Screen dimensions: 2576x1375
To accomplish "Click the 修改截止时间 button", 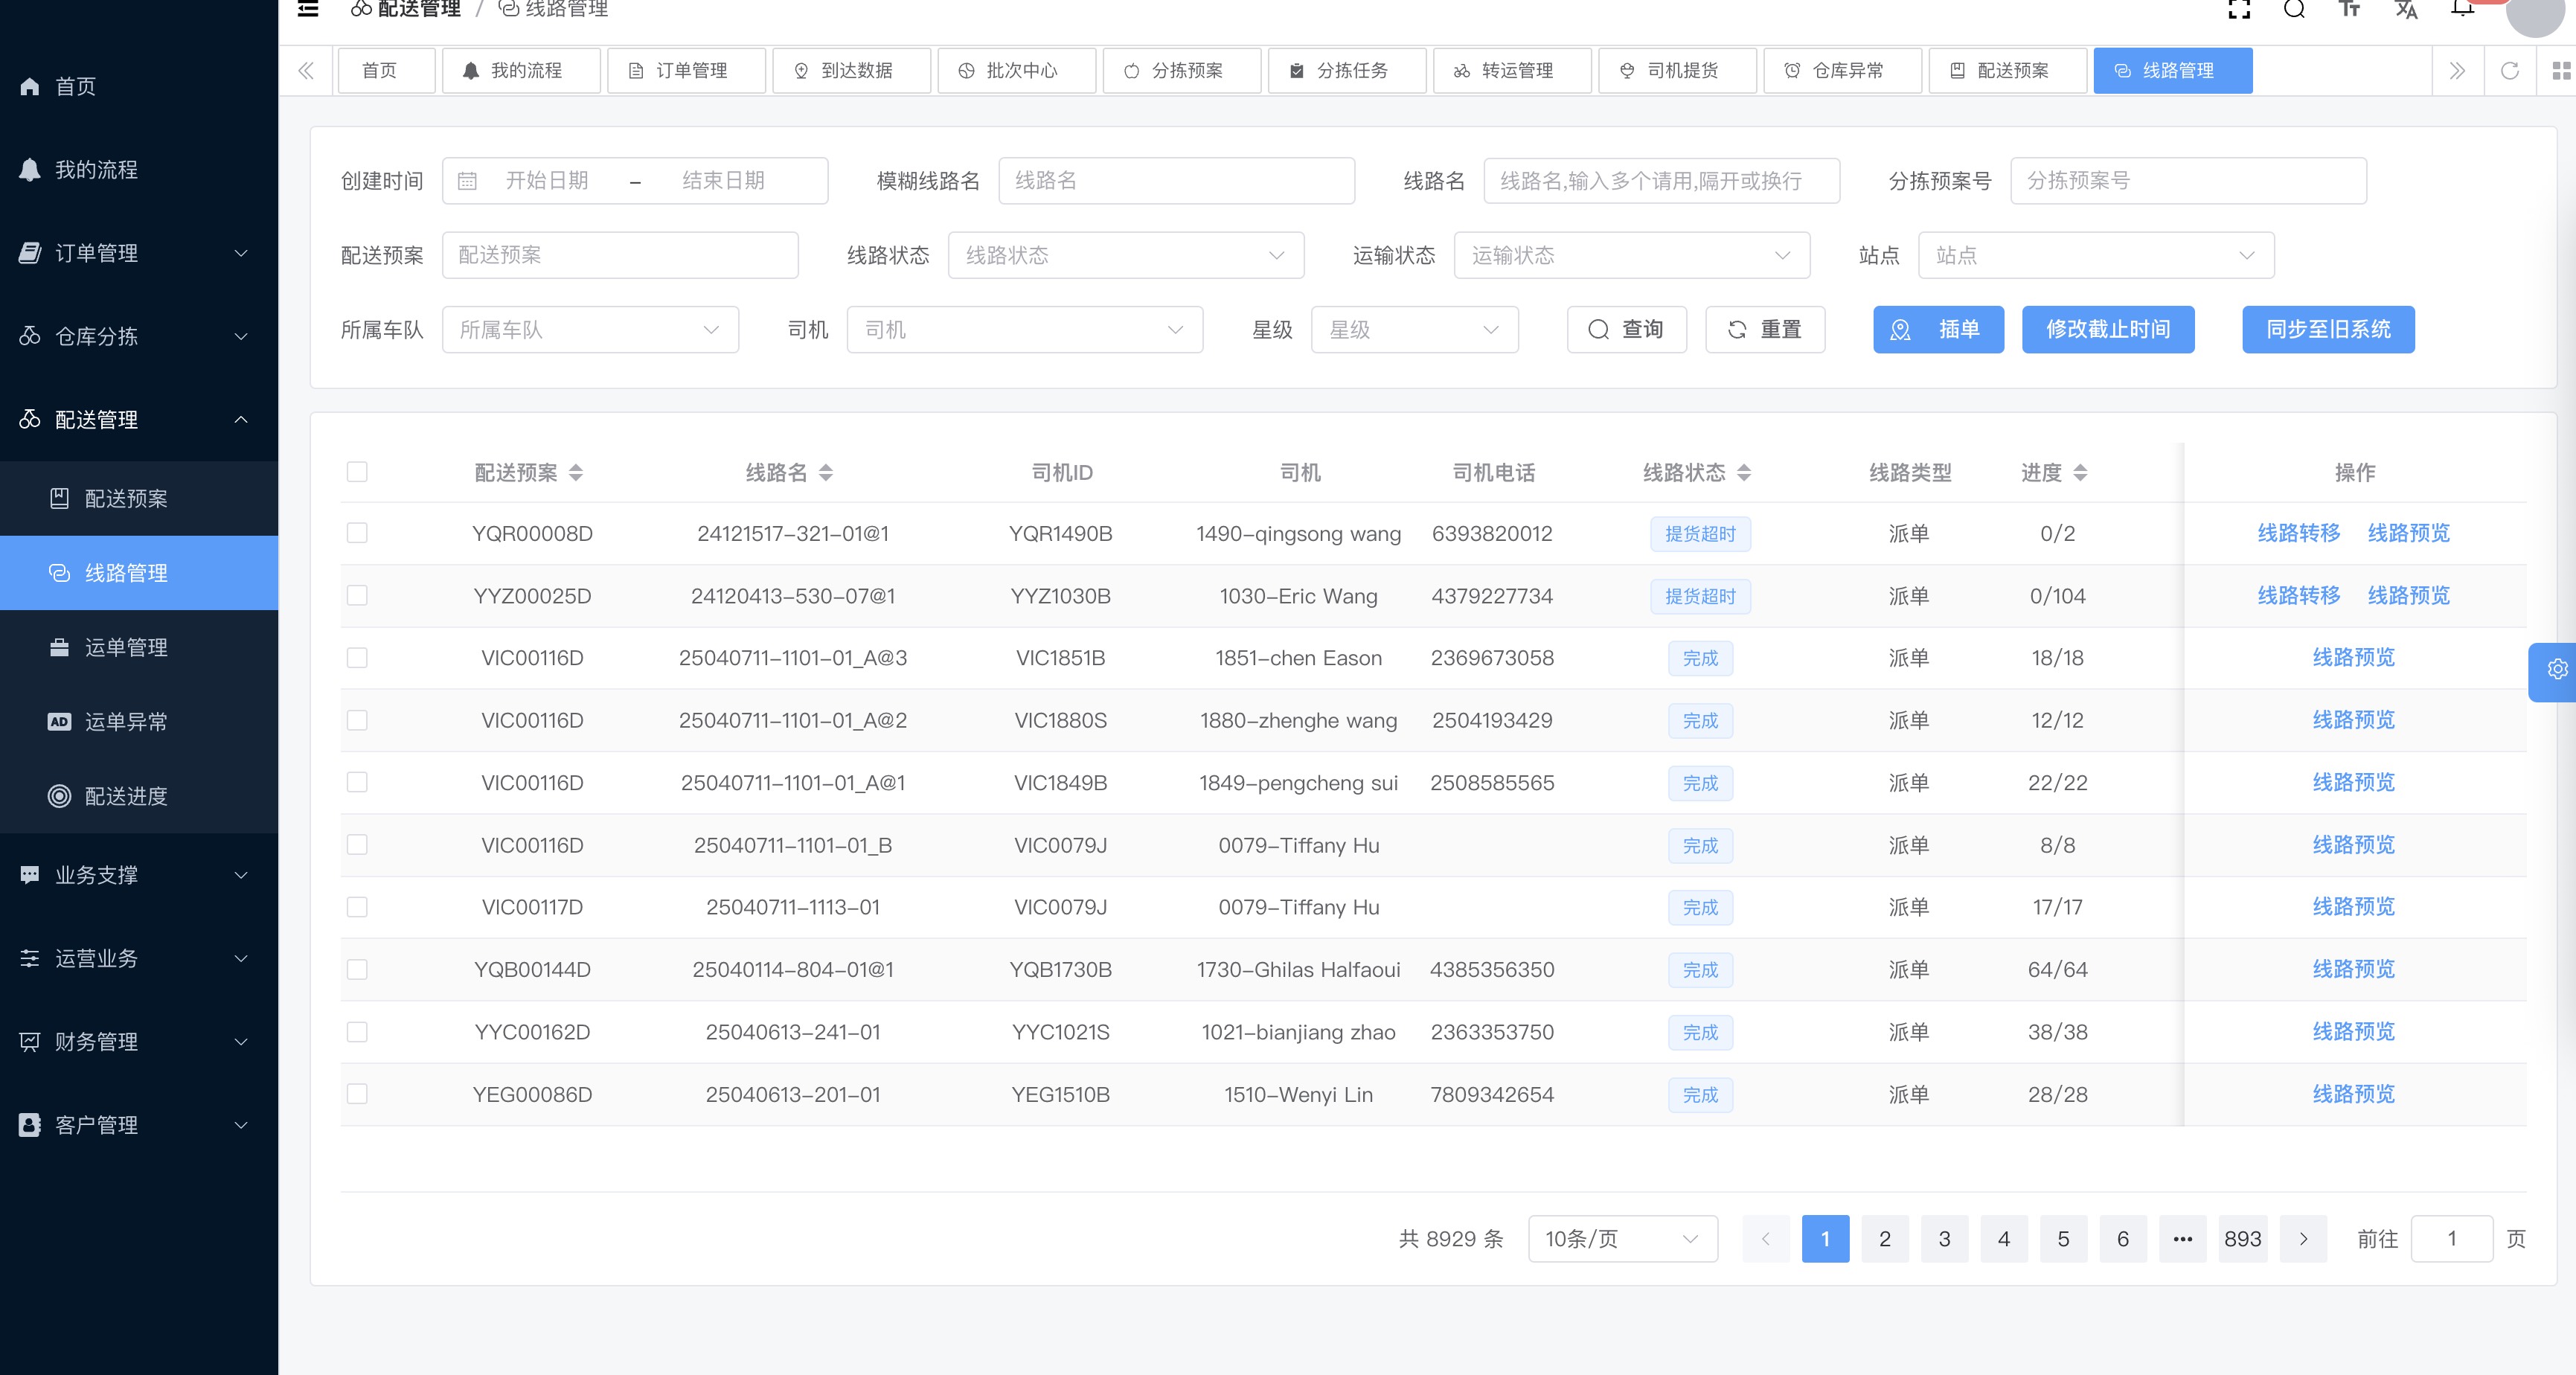I will click(2107, 330).
